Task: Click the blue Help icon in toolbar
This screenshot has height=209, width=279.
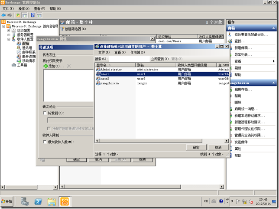Action: coord(32,15)
